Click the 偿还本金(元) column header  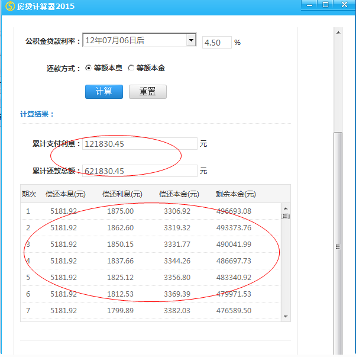click(179, 194)
